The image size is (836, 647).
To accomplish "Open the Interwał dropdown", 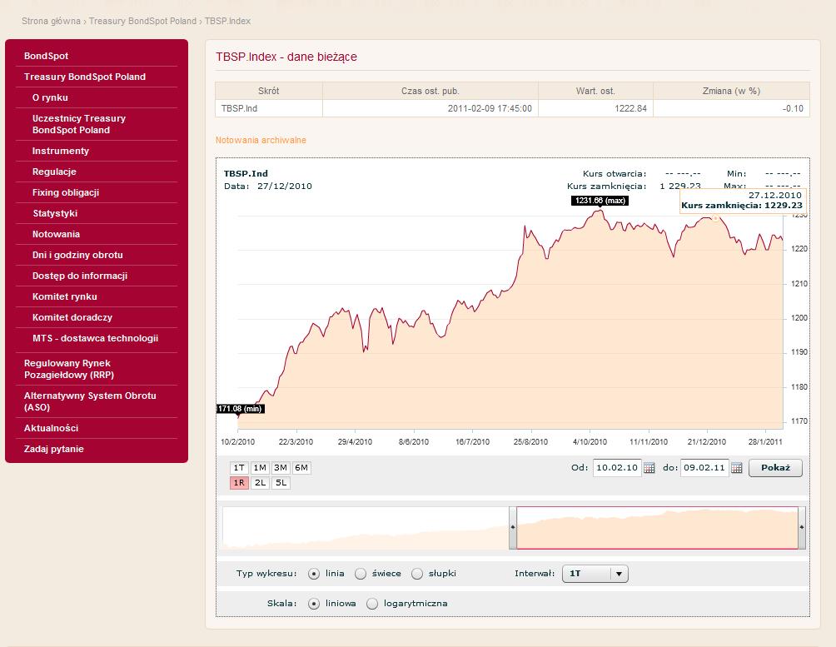I will [595, 574].
